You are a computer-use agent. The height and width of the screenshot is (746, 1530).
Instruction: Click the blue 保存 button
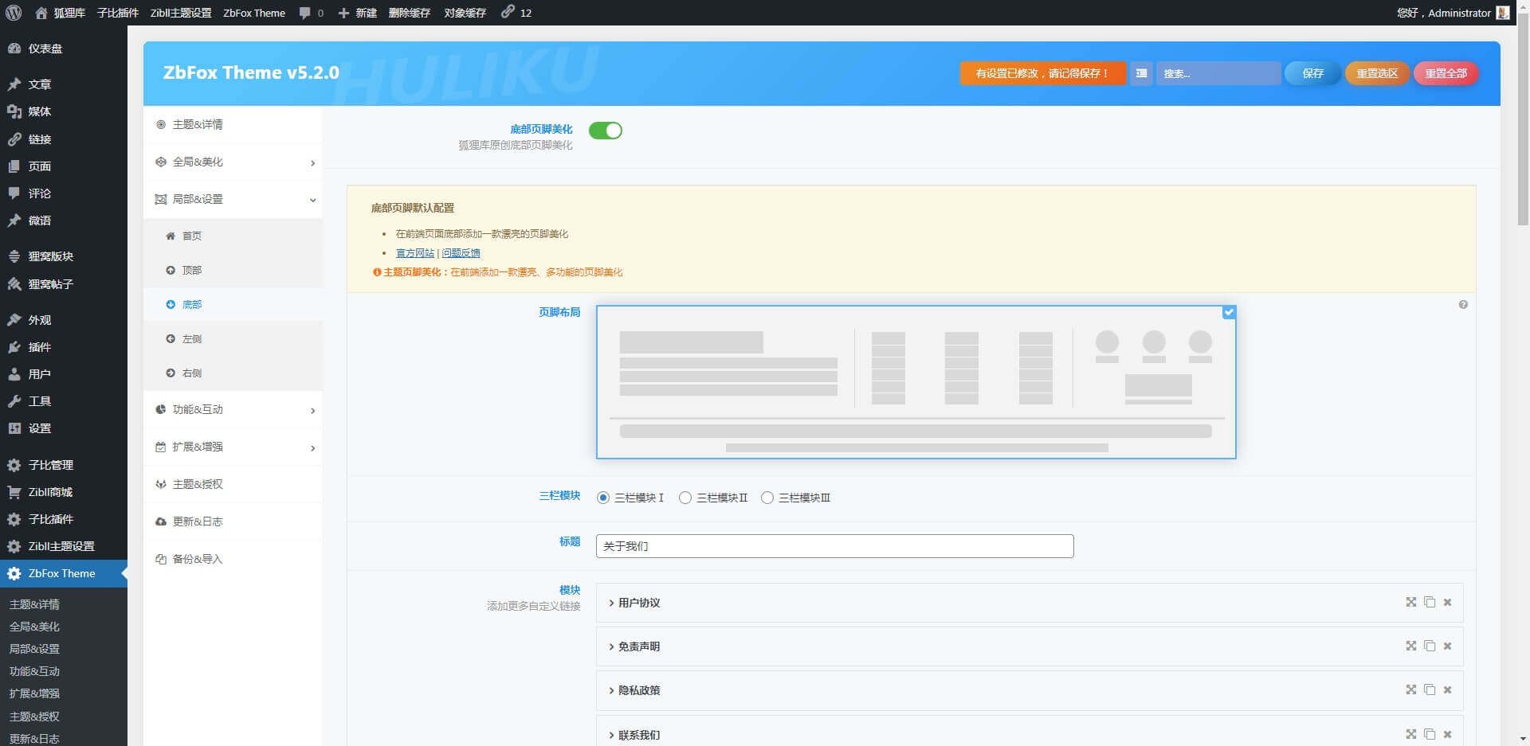(1312, 73)
